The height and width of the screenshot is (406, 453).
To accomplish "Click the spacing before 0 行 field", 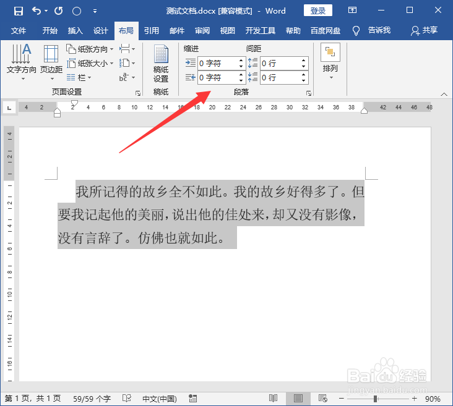I will (x=280, y=63).
